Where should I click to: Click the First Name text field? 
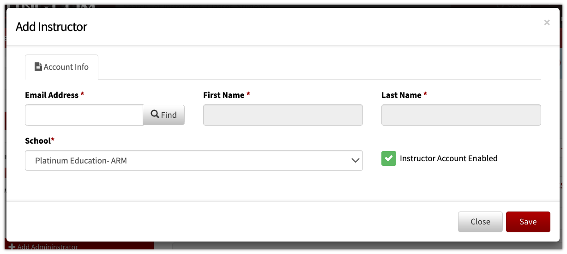coord(283,115)
